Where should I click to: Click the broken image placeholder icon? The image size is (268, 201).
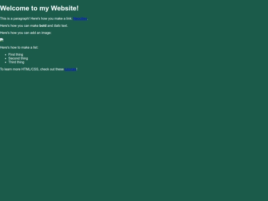click(1, 40)
